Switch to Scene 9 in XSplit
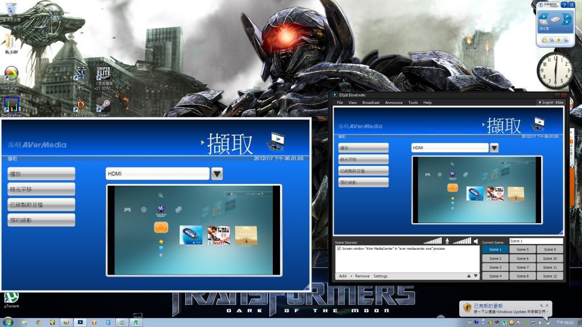The height and width of the screenshot is (327, 582). tap(550, 250)
